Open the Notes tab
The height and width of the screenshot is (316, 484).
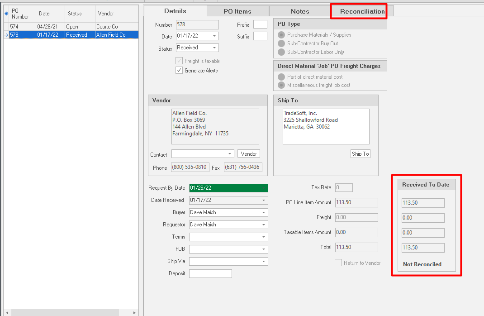click(x=300, y=11)
